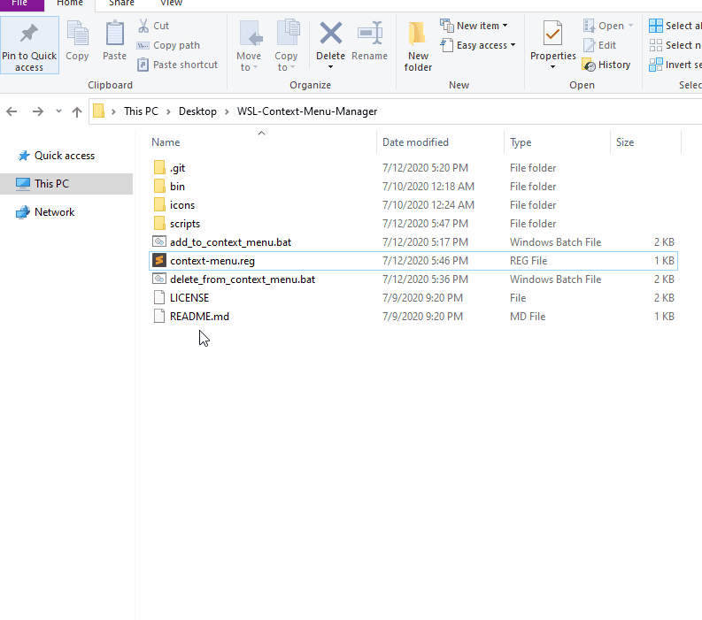Click the Copy to icon in Organize
702x620 pixels.
288,33
